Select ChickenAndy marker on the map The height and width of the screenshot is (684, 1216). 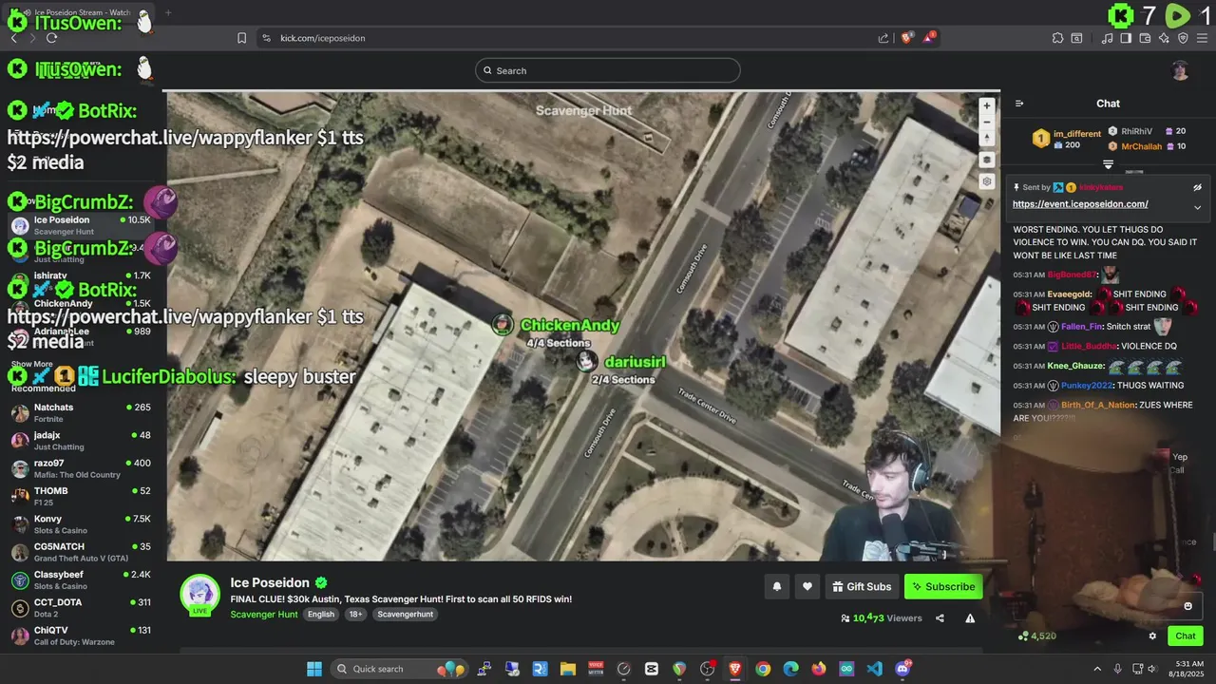503,325
